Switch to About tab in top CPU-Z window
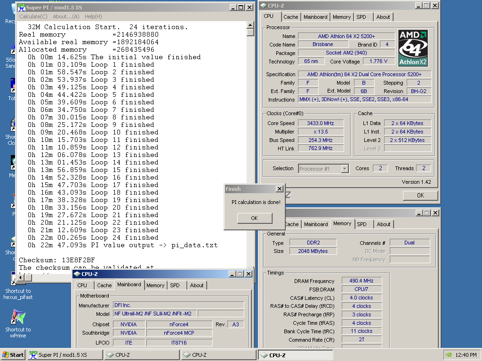This screenshot has width=482, height=361. click(x=383, y=17)
